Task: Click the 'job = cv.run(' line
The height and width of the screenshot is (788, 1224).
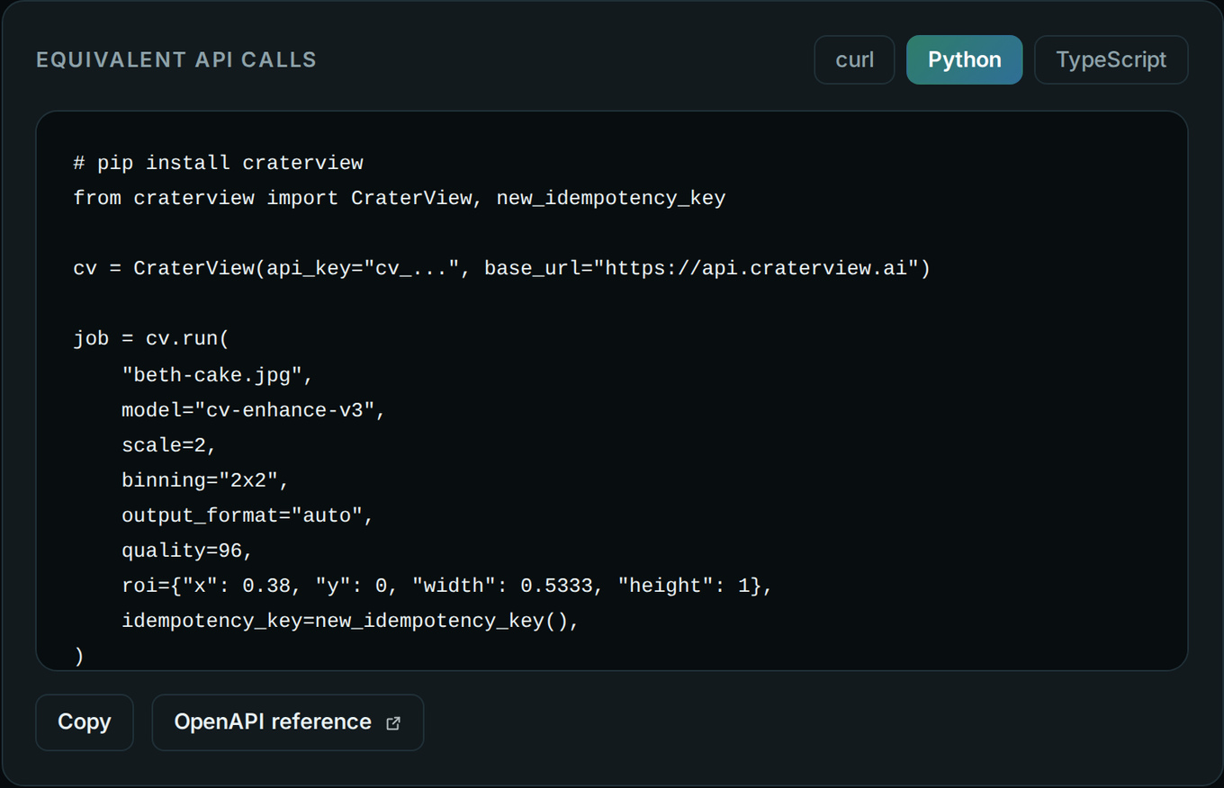Action: point(152,339)
